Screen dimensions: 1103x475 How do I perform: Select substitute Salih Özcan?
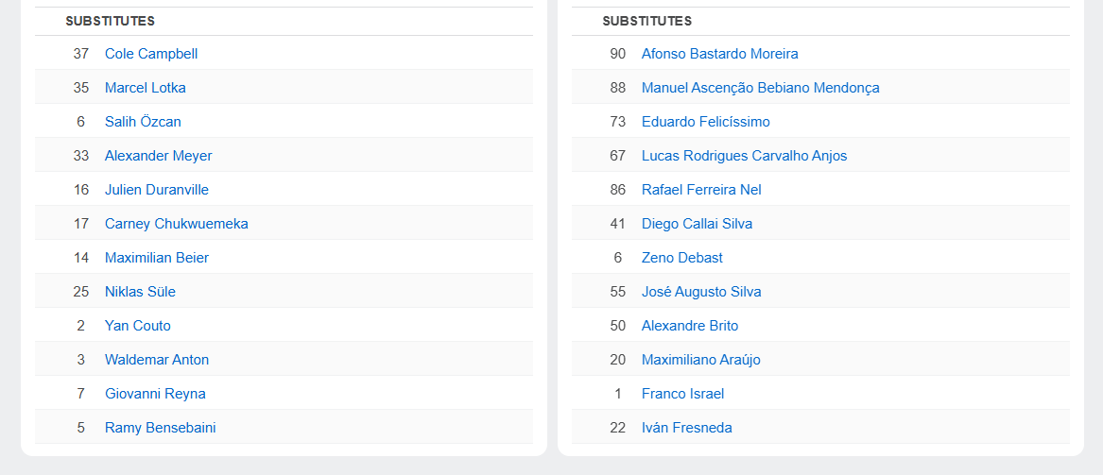pyautogui.click(x=143, y=122)
